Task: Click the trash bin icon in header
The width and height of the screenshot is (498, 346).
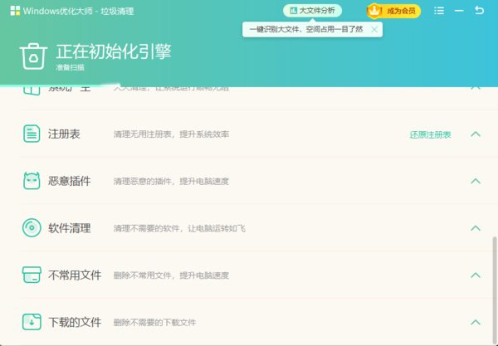Action: (33, 56)
